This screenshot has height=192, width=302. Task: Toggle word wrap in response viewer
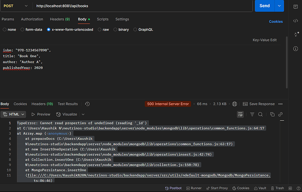click(240, 115)
